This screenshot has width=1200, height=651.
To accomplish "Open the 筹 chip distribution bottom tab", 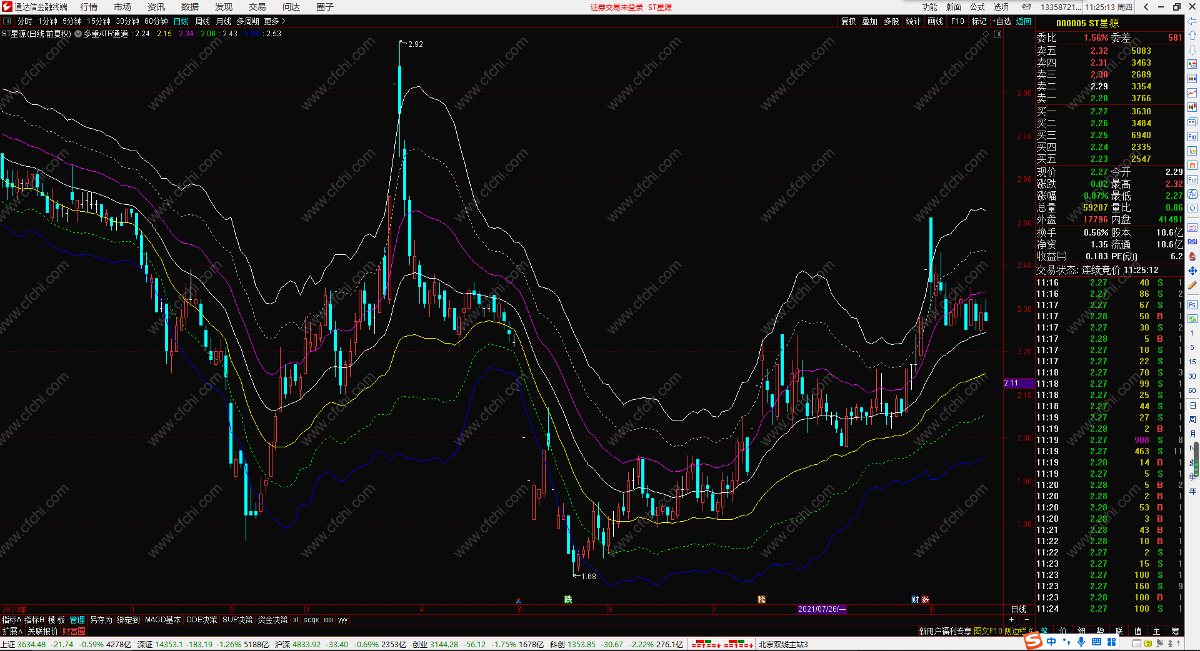I will 1175,631.
